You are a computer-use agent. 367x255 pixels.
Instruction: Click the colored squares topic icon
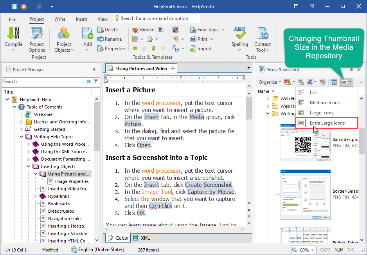(135, 39)
